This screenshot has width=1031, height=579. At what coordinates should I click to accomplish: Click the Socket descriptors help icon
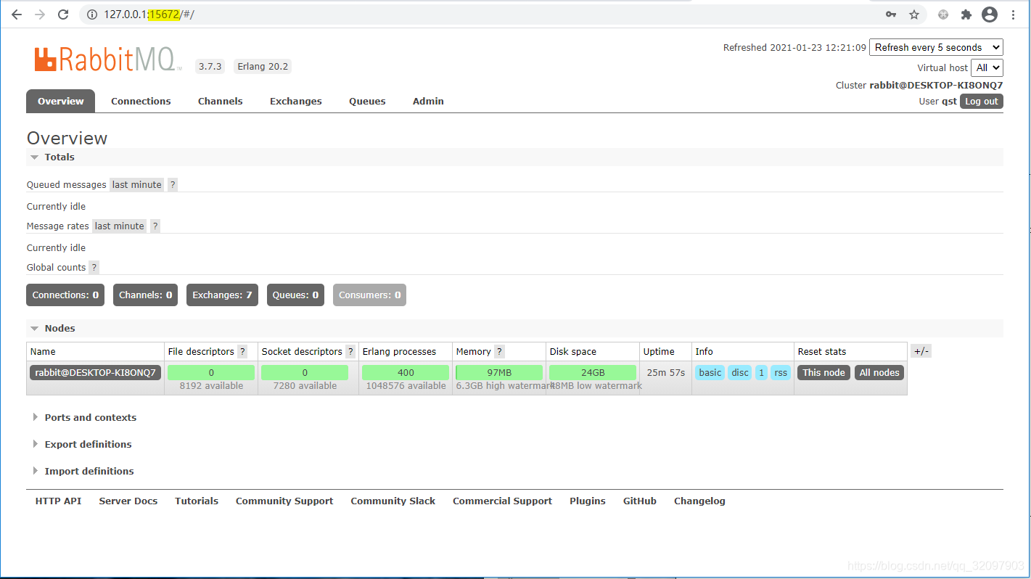pos(350,352)
